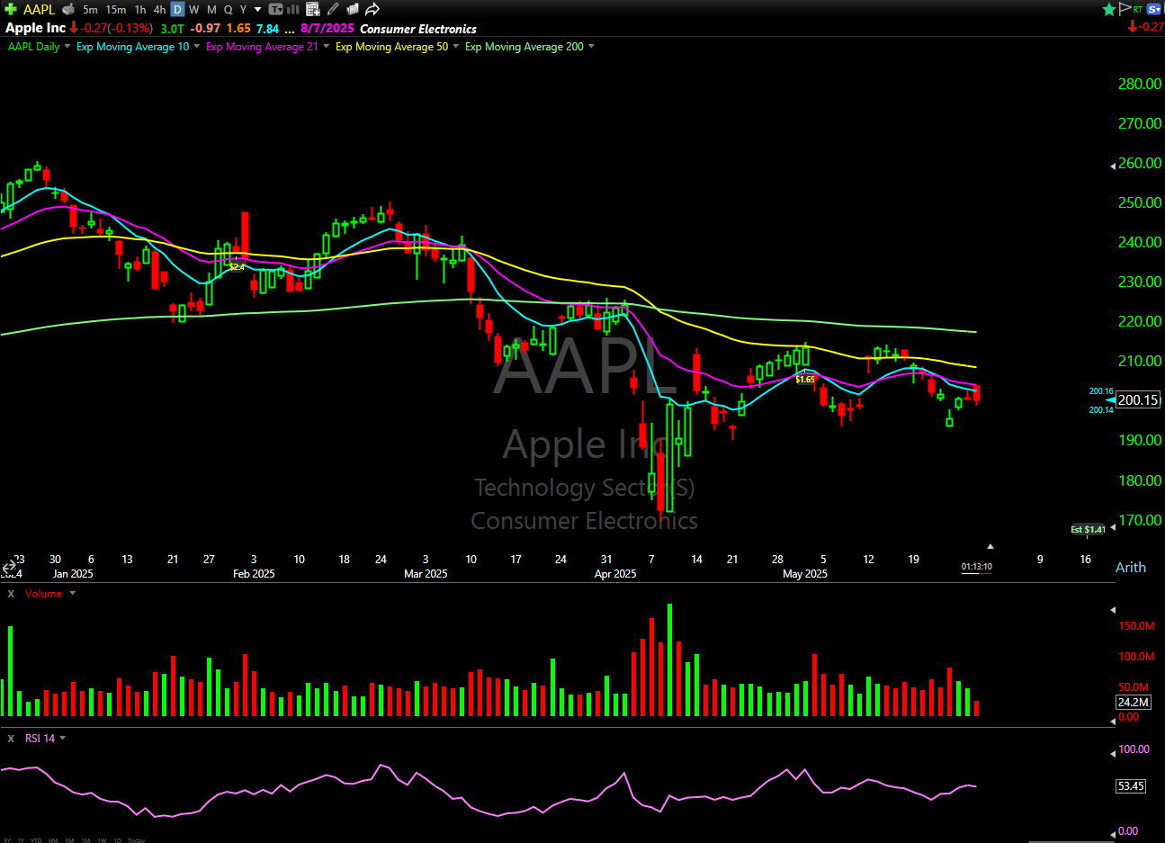The width and height of the screenshot is (1165, 843).
Task: Click the green RT real-time indicator
Action: click(x=1138, y=9)
